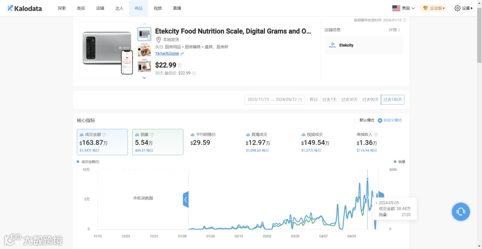Open the headset customer support chat icon
The width and height of the screenshot is (482, 249).
tap(461, 211)
